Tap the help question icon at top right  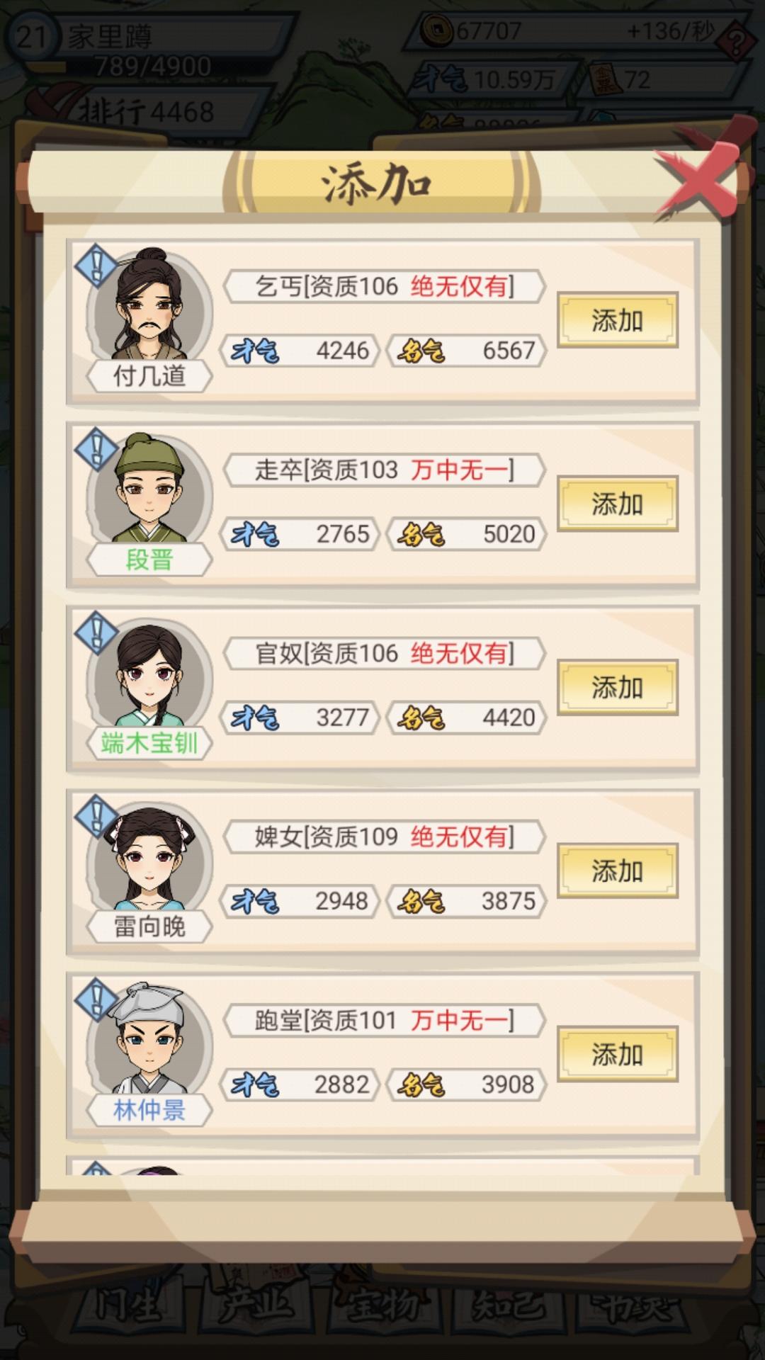(x=736, y=40)
